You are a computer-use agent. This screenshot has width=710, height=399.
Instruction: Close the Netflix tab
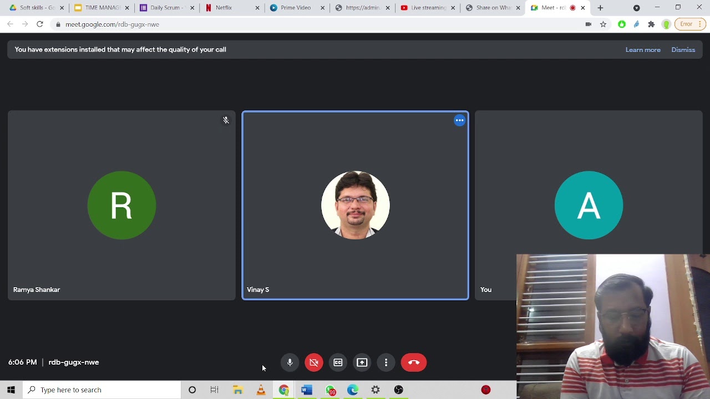(257, 8)
